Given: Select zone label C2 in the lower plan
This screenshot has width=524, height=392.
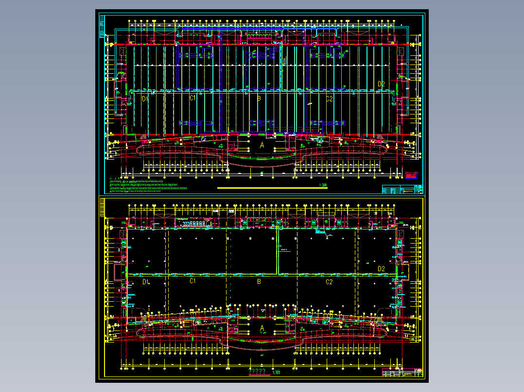Looking at the screenshot, I should coord(329,282).
